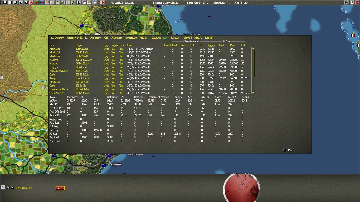Click the weather cloud icon on toolbar
The image size is (360, 202).
point(94,2)
